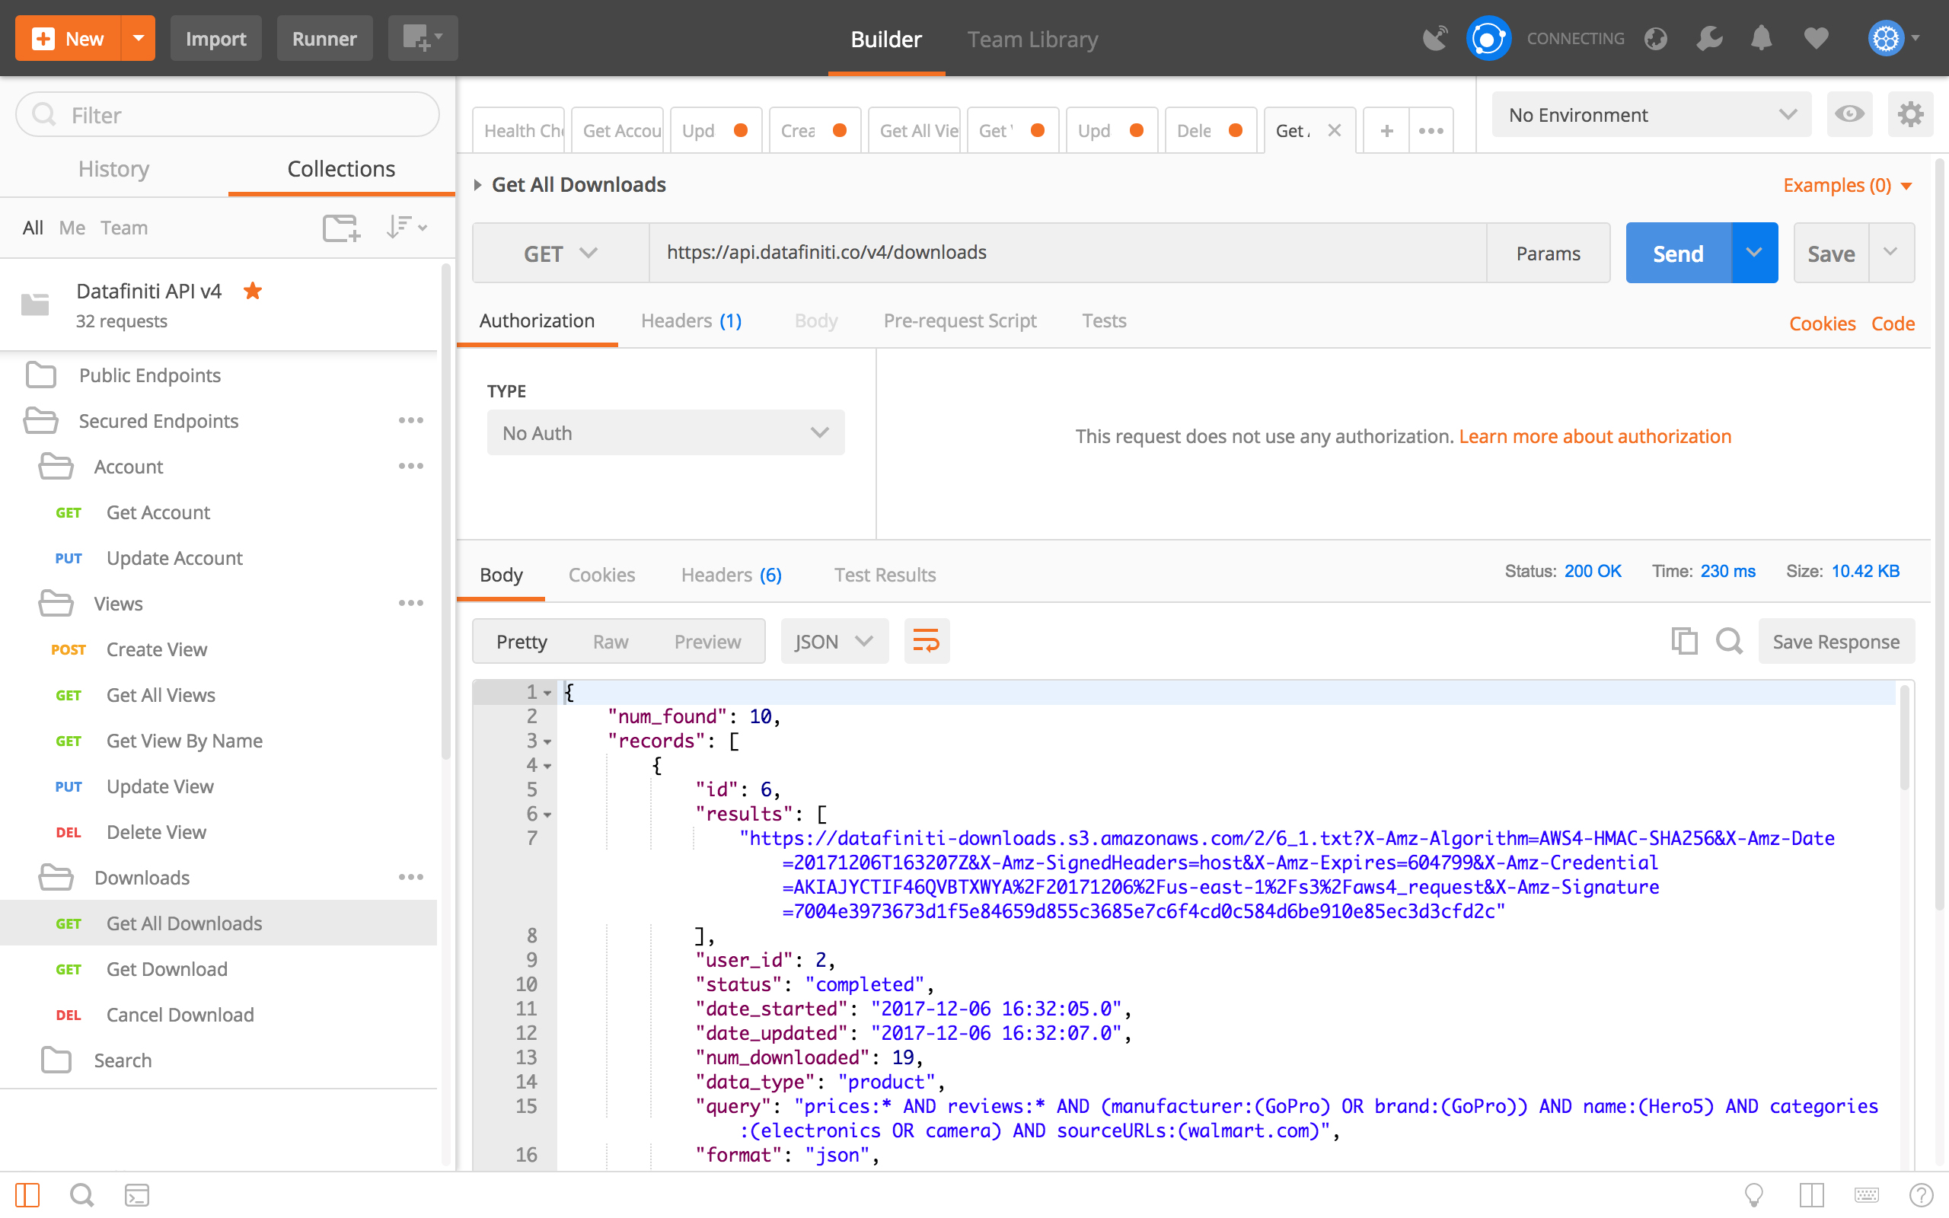
Task: Open the help question mark icon
Action: (1921, 1194)
